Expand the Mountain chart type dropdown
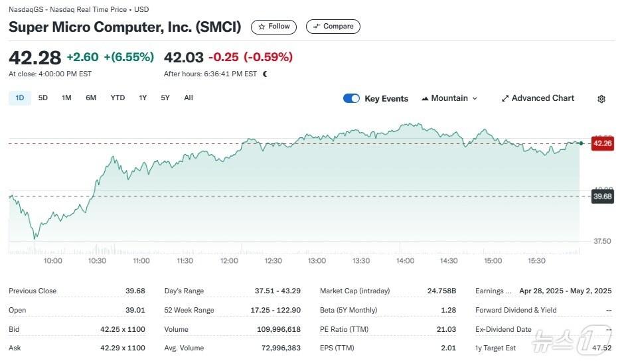Viewport: 618px width, 363px height. coord(449,98)
